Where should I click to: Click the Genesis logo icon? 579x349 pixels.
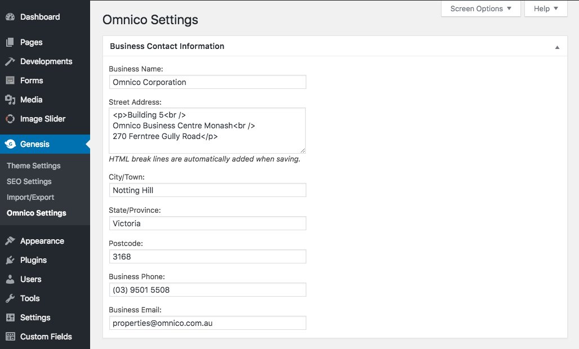pyautogui.click(x=11, y=144)
